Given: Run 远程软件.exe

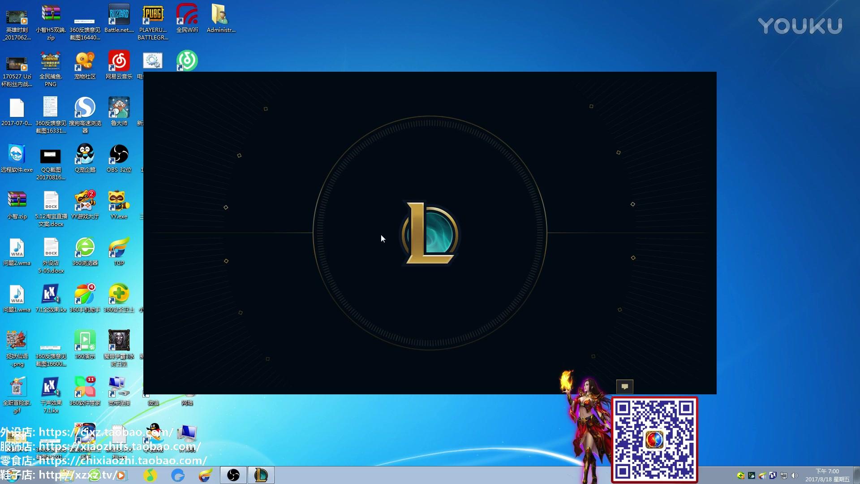Looking at the screenshot, I should 17,158.
